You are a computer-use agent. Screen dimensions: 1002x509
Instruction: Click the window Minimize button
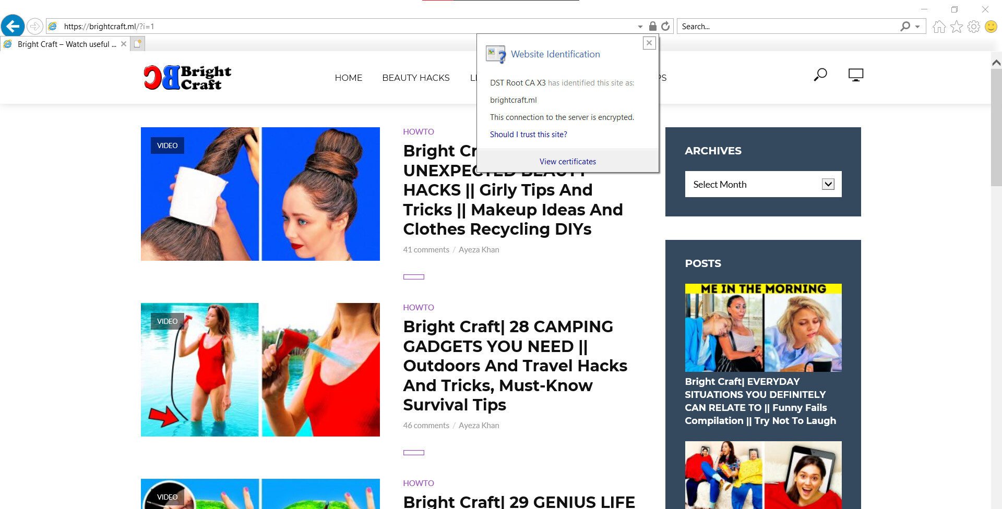[924, 9]
